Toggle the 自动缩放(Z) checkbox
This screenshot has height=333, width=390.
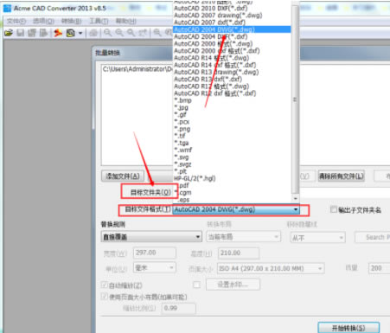104,285
